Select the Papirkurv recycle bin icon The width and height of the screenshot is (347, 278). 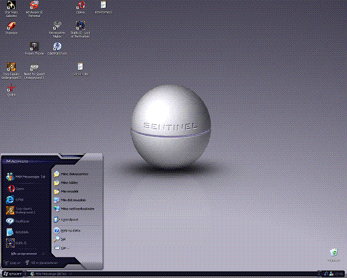333,255
